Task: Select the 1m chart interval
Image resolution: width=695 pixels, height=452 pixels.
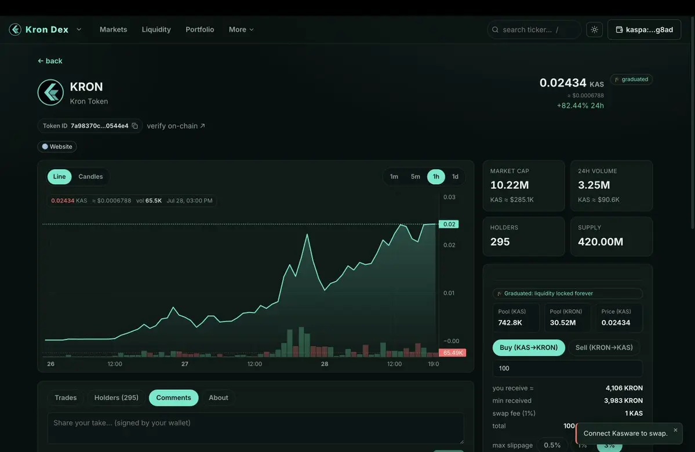Action: pos(394,176)
